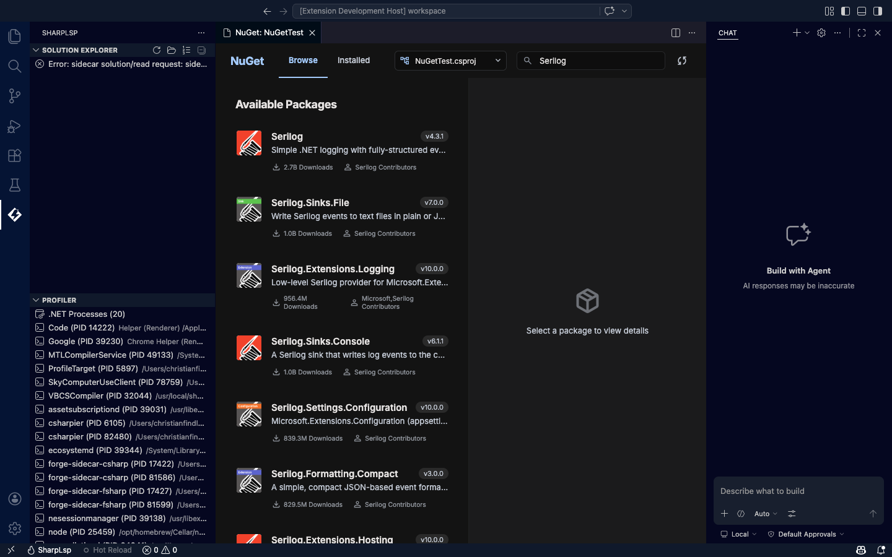Open the NuGetTest.csproj project dropdown
Viewport: 892px width, 557px height.
tap(450, 61)
